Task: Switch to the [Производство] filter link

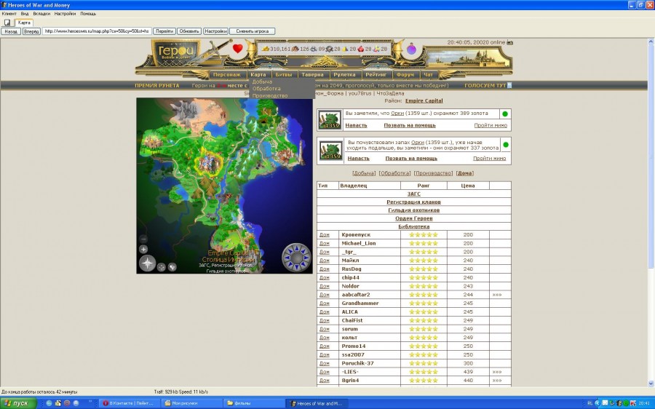Action: click(433, 173)
